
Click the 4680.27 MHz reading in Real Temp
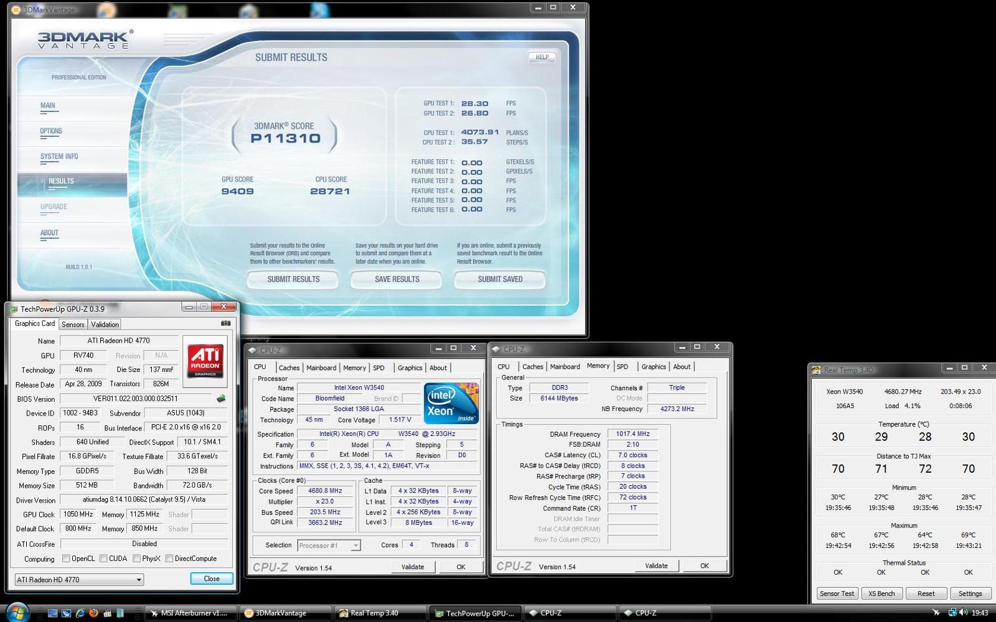point(903,392)
